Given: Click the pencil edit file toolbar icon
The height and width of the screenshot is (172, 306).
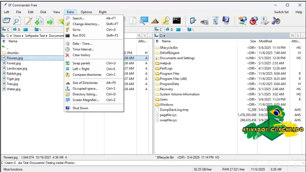Looking at the screenshot, I should pos(28,21).
